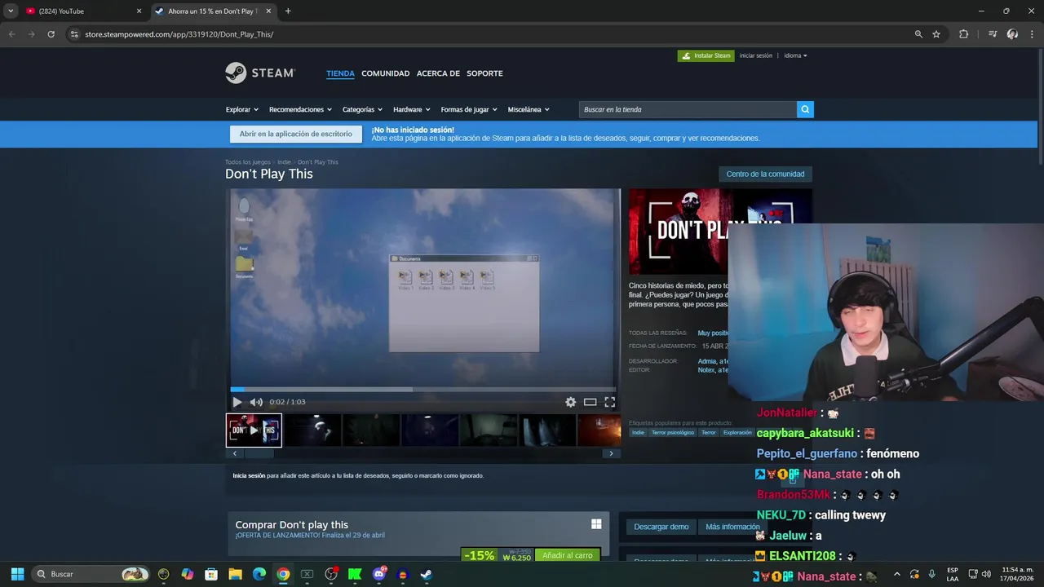Expand the Hardware dropdown
Viewport: 1044px width, 587px height.
pyautogui.click(x=412, y=109)
